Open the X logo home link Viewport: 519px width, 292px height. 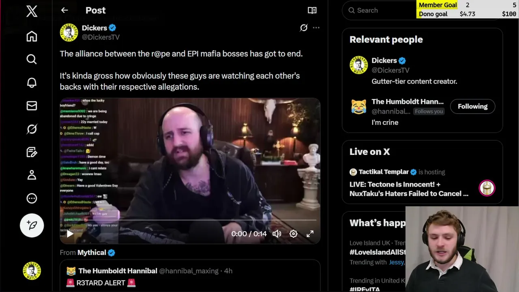(x=32, y=11)
